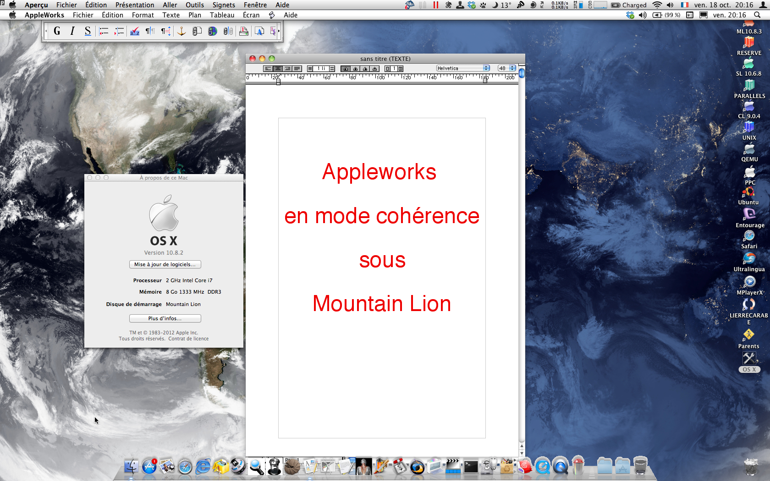Open 'Contrat de licence' link
This screenshot has width=770, height=481.
[x=188, y=339]
